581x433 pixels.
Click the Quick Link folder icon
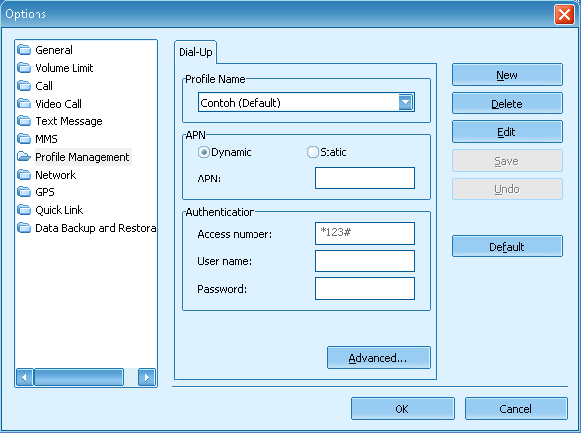pos(24,210)
